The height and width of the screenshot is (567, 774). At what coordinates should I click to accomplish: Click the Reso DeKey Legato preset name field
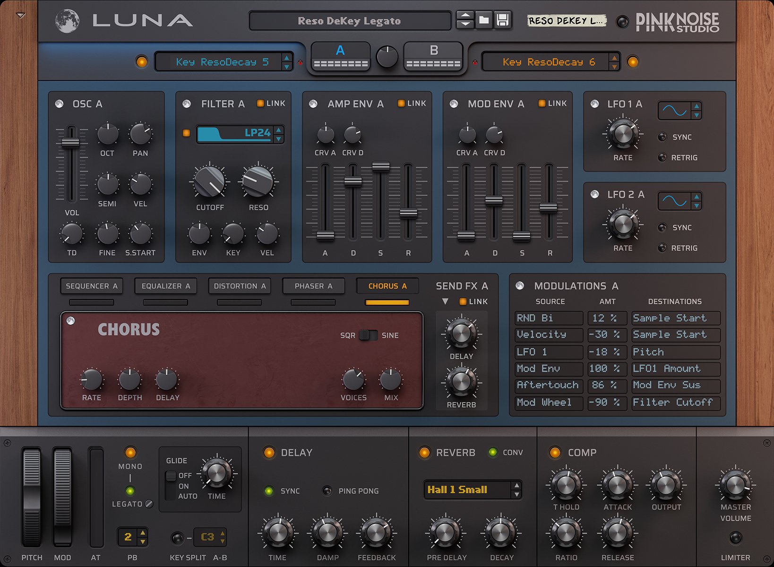point(350,20)
